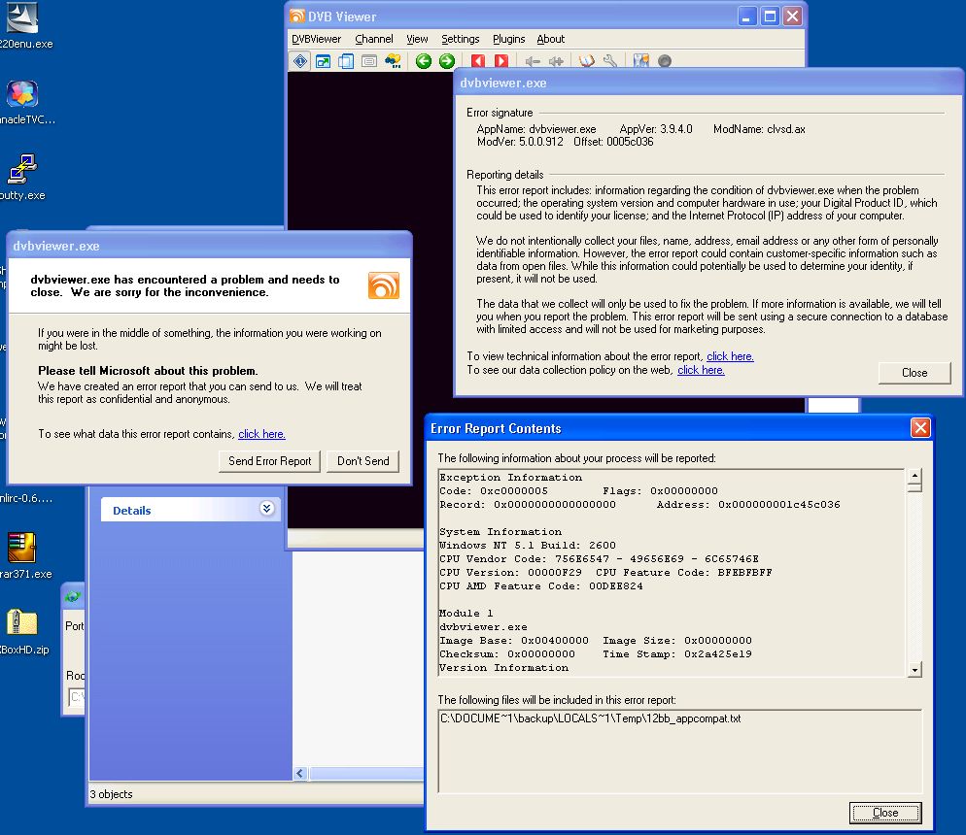The width and height of the screenshot is (966, 835).
Task: Open the Channel menu
Action: pyautogui.click(x=374, y=39)
